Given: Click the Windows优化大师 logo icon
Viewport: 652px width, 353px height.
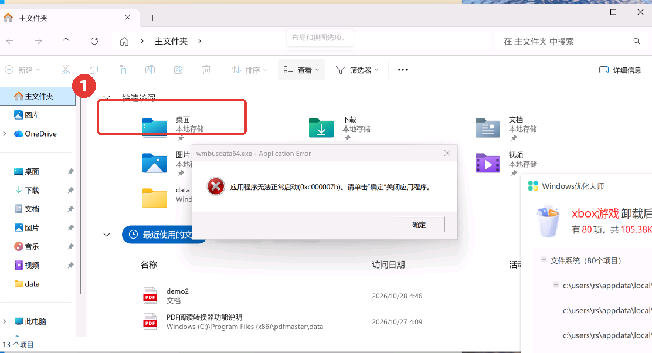Looking at the screenshot, I should click(533, 186).
